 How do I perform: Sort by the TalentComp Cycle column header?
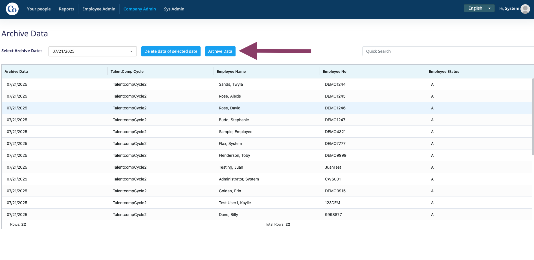(127, 72)
